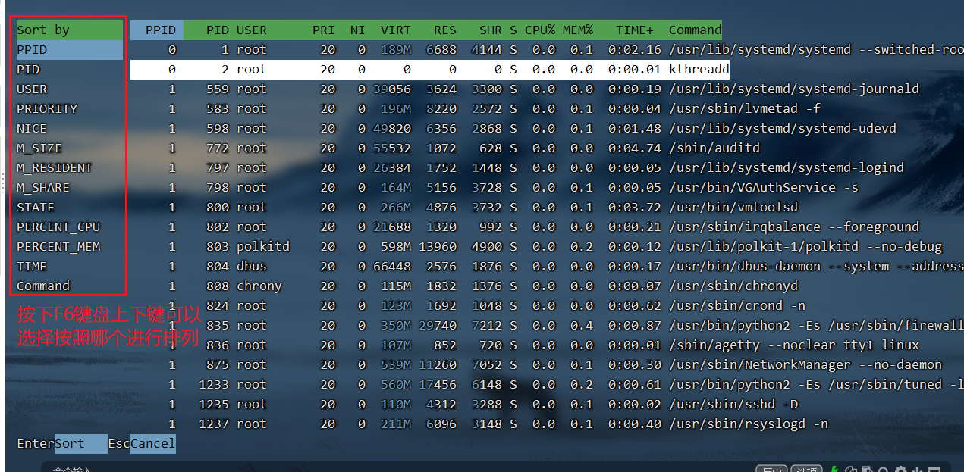The width and height of the screenshot is (964, 472).
Task: Click the TIME+ column header
Action: [x=635, y=30]
